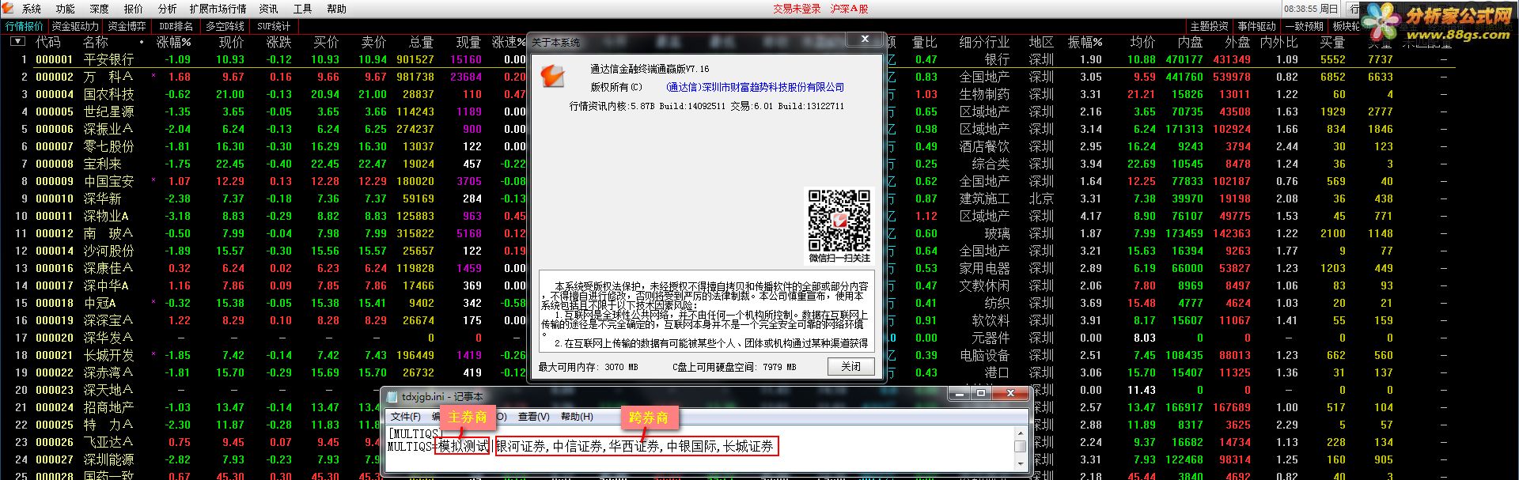Click the Notepad text area line MULTIQS
This screenshot has width=1519, height=480.
pyautogui.click(x=581, y=447)
